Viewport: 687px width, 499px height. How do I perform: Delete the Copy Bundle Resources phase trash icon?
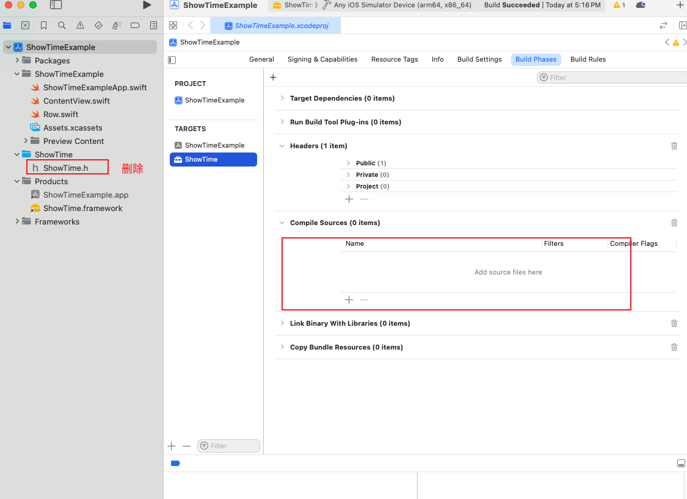click(x=674, y=347)
